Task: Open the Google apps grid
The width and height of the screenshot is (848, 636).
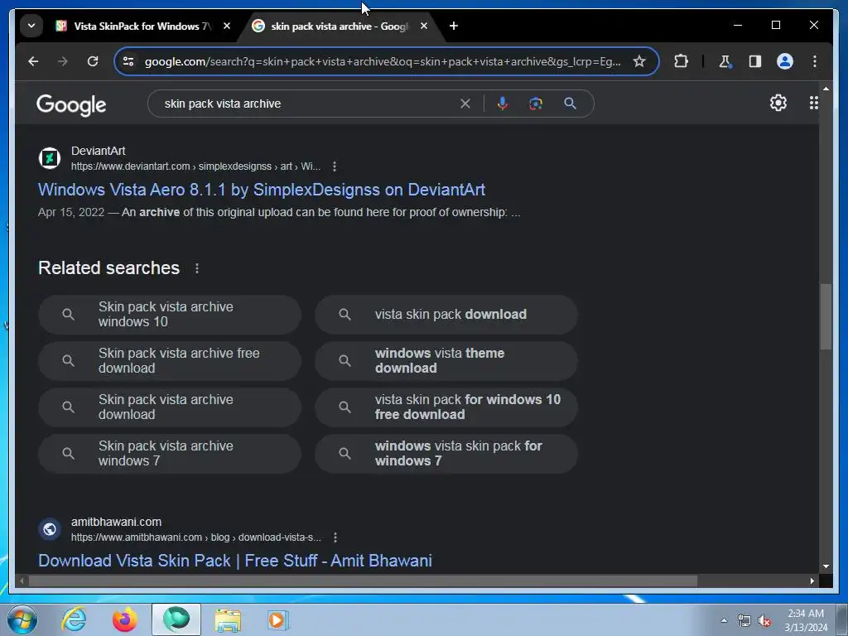Action: [813, 103]
